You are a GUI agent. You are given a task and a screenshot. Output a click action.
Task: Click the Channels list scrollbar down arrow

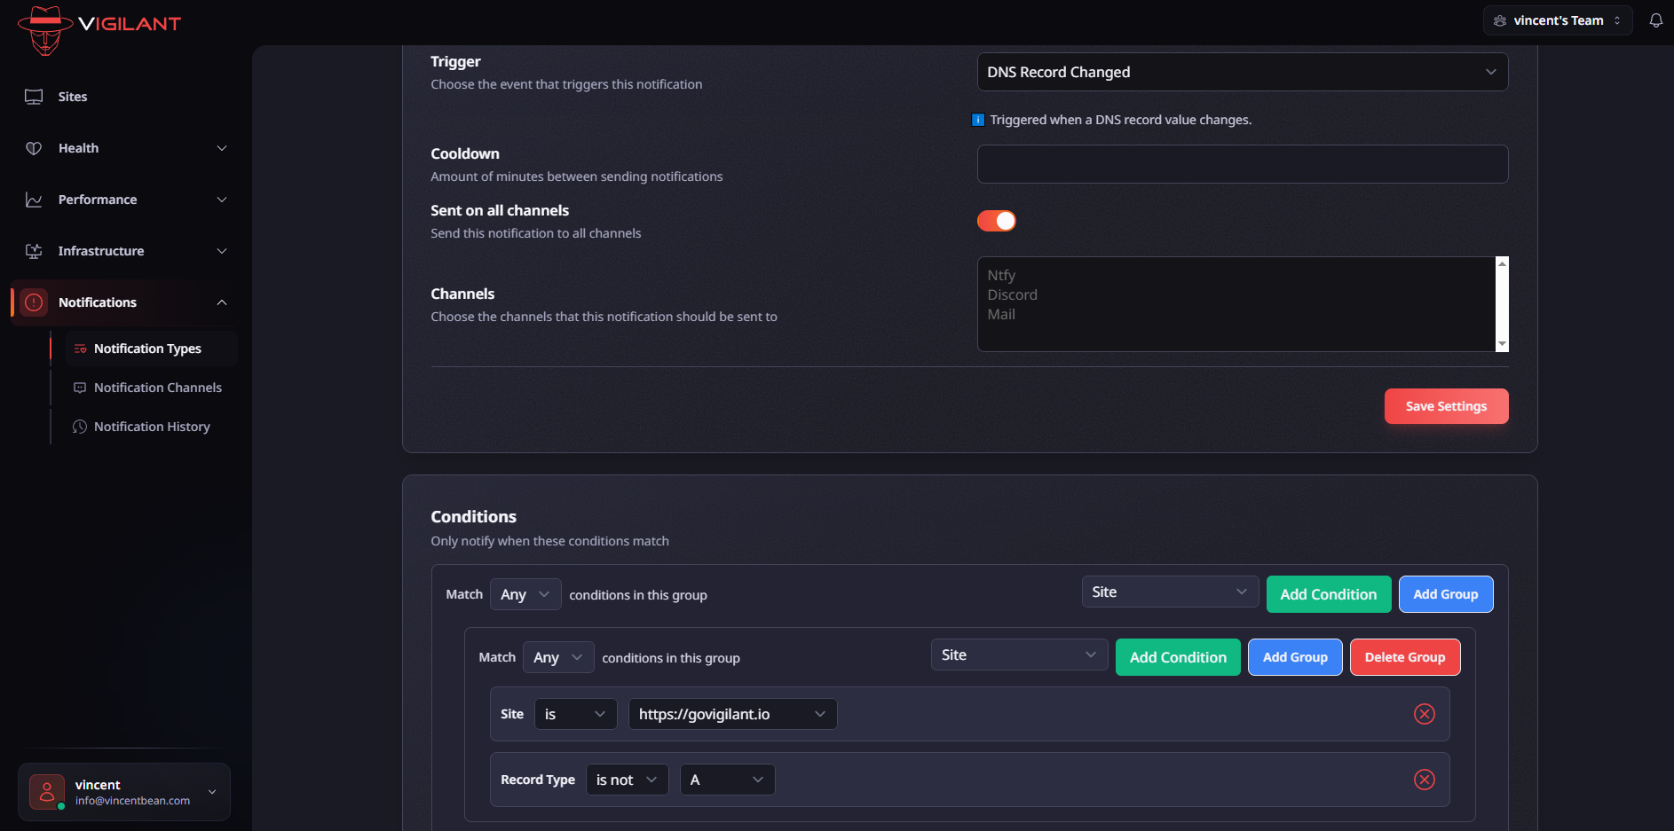(x=1502, y=344)
